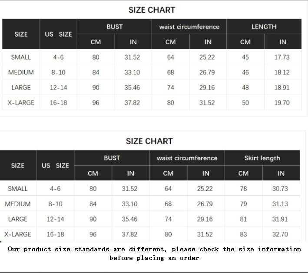The image size is (308, 273).
Task: Click the 48 cm length cell
Action: 245,88
